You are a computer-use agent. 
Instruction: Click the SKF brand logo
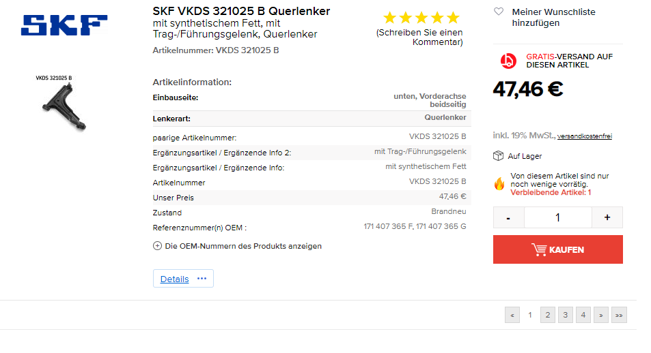tap(64, 25)
